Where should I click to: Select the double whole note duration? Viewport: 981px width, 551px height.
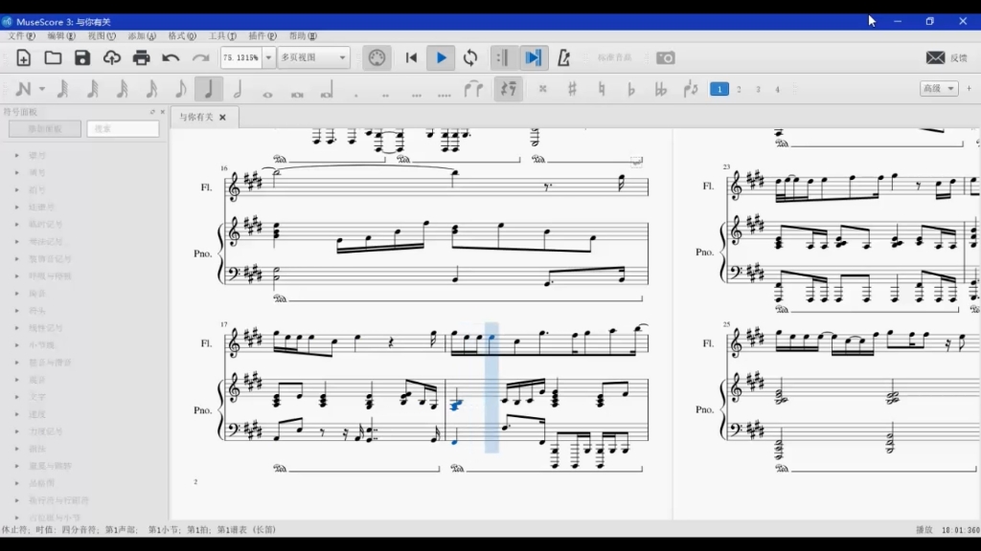(297, 95)
